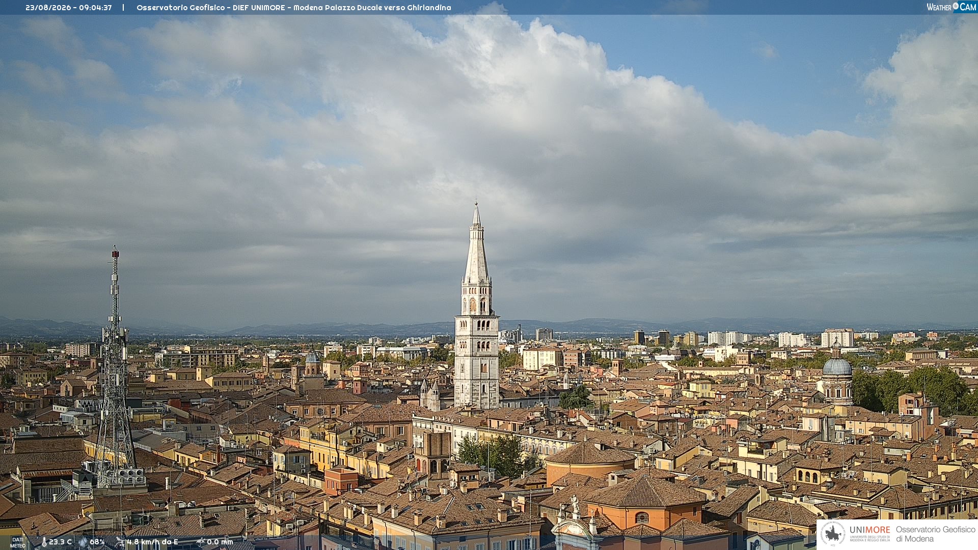Click the CAM text in top-right logo
This screenshot has height=550, width=978.
click(x=968, y=7)
